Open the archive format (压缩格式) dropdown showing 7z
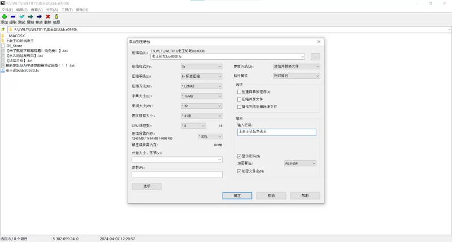This screenshot has width=452, height=242. tap(201, 67)
